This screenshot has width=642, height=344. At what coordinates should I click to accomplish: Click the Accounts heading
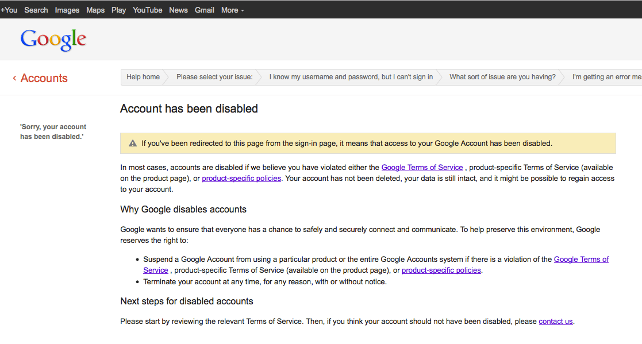(x=44, y=78)
